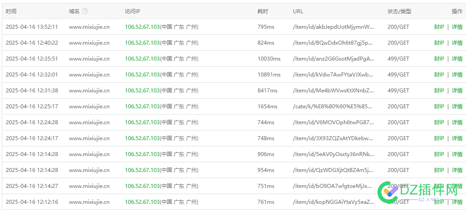
Task: Select URL /item/id/3X93ZQZsAtYDkebw...
Action: (x=333, y=138)
